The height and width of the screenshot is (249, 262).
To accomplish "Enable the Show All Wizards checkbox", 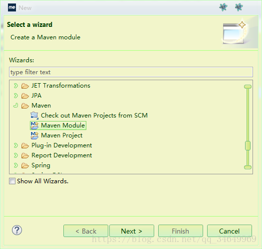I will coord(12,181).
